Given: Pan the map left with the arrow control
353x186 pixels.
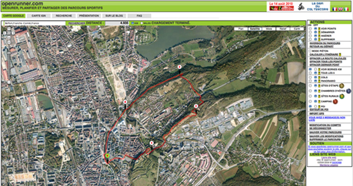Looking at the screenshot, I should [5, 33].
